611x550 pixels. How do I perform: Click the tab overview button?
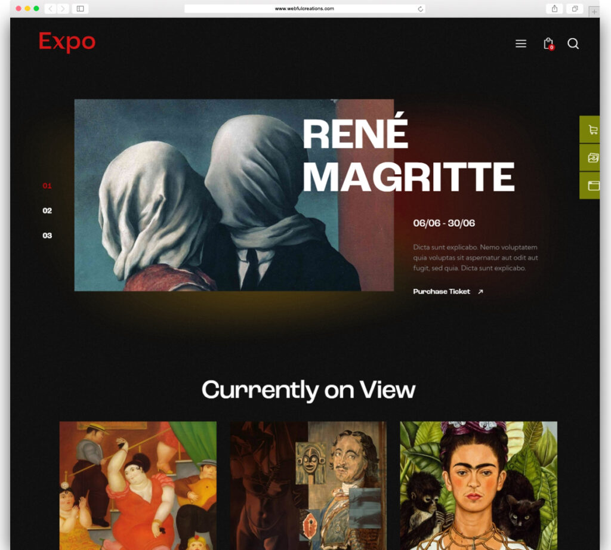click(574, 9)
